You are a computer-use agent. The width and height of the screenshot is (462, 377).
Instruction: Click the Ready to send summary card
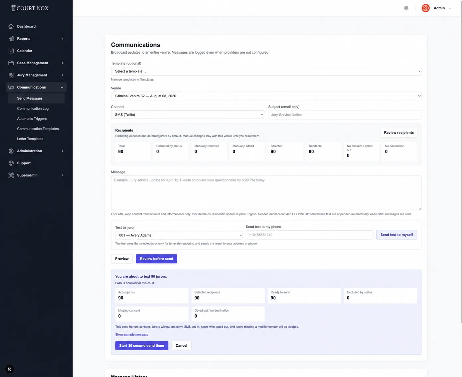(304, 296)
